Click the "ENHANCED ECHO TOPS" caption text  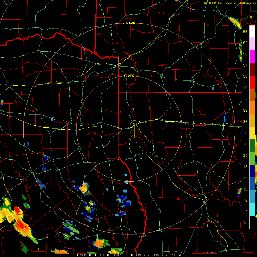point(100,255)
